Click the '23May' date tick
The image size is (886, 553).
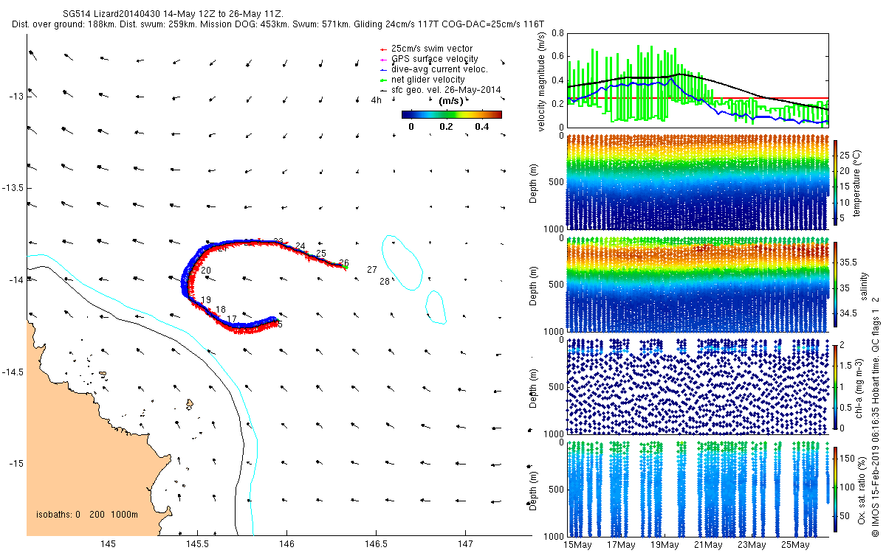(x=752, y=545)
